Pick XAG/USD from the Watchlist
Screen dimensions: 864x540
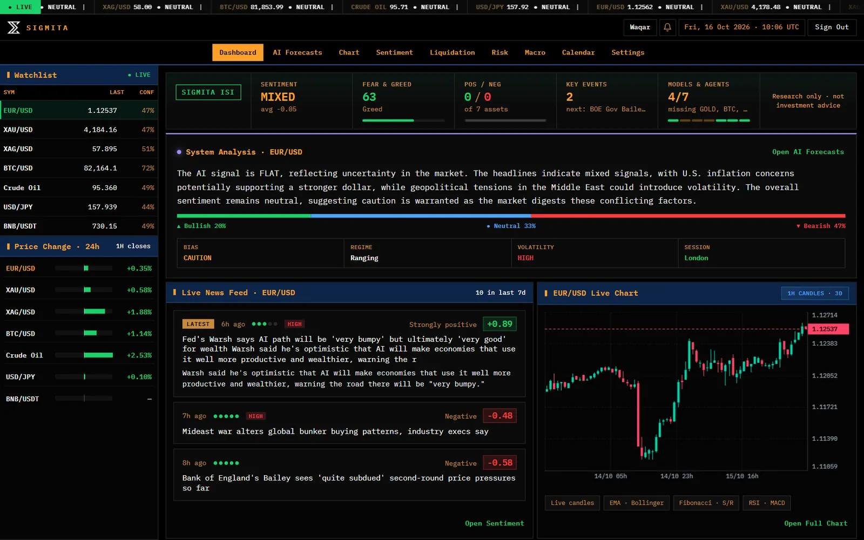(79, 148)
